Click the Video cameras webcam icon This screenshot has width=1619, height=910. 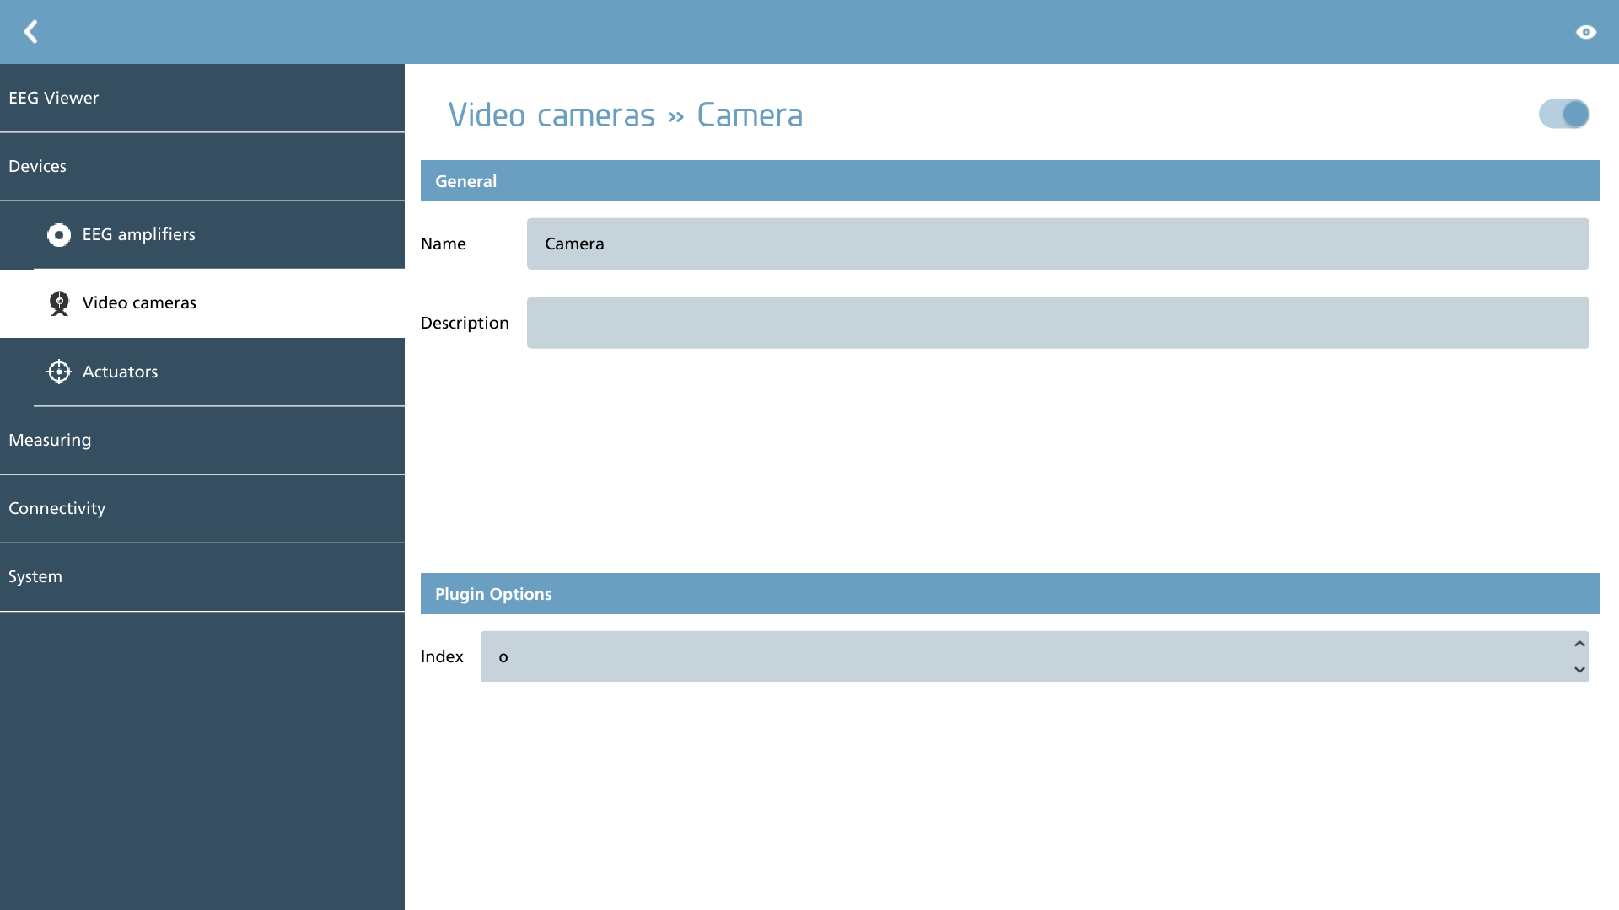[59, 303]
